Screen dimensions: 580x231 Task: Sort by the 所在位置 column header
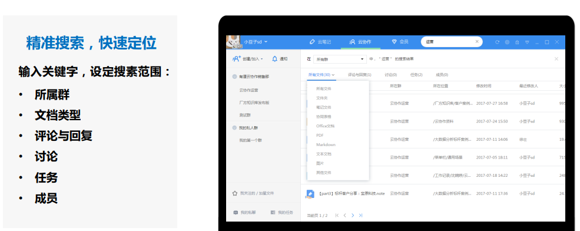pyautogui.click(x=440, y=86)
